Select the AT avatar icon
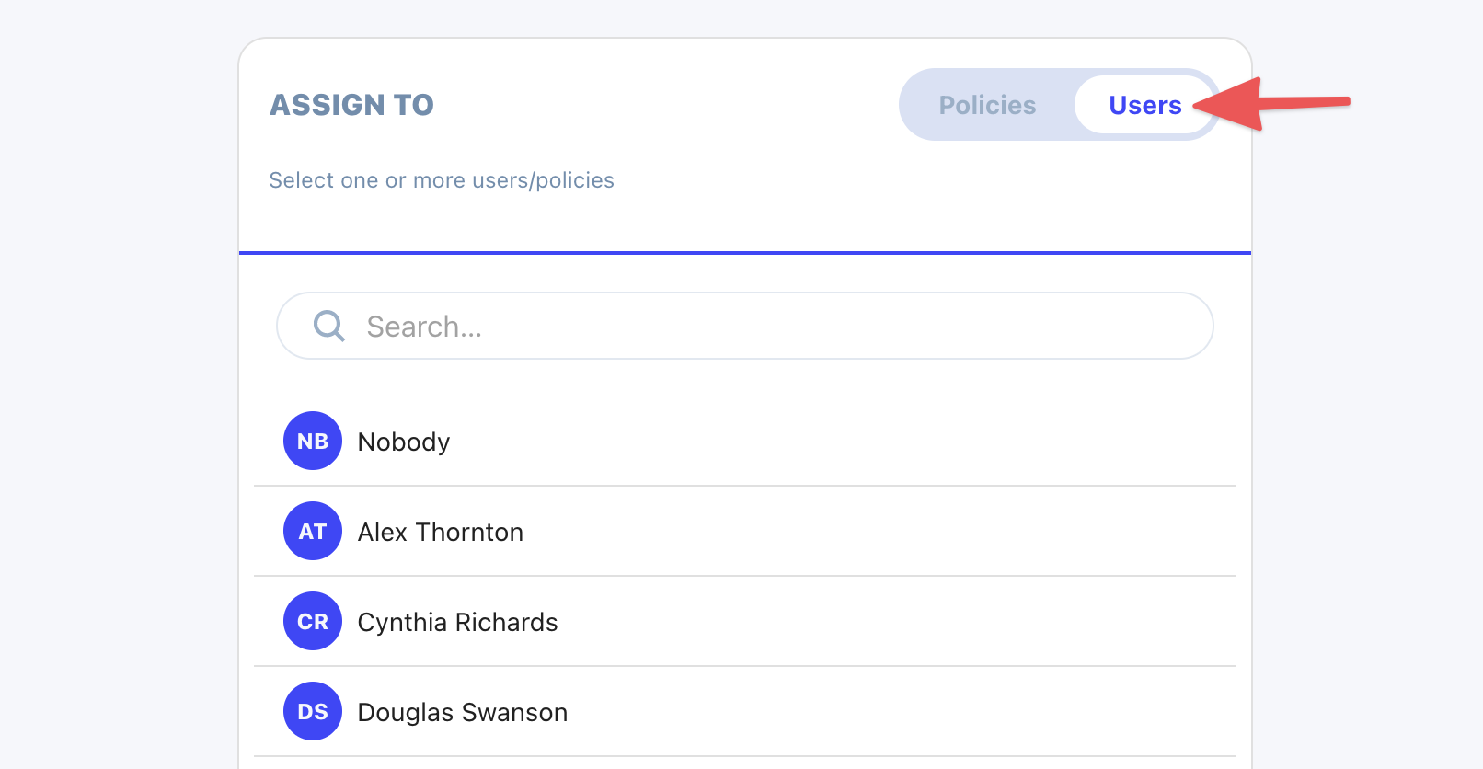Image resolution: width=1483 pixels, height=769 pixels. coord(313,531)
